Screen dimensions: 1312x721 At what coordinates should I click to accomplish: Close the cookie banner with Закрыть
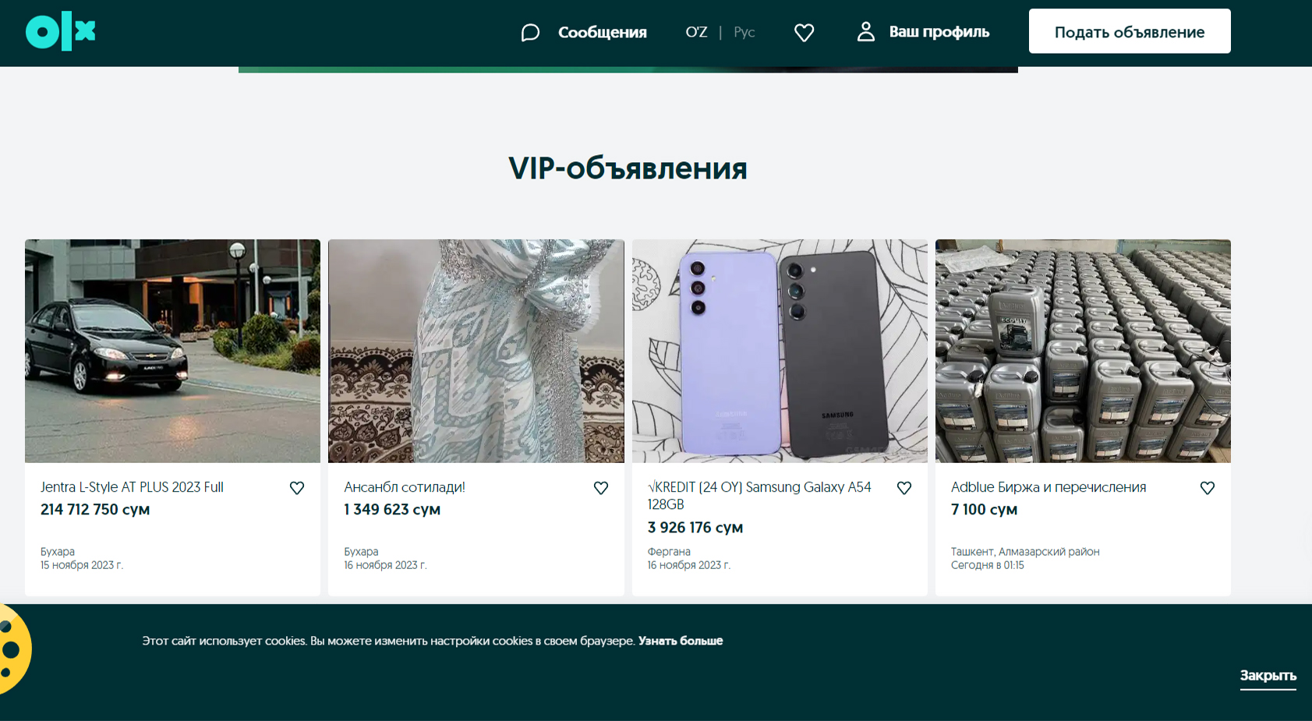1268,676
